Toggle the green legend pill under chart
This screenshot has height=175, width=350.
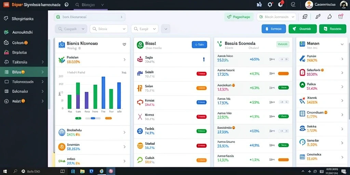tap(78, 118)
